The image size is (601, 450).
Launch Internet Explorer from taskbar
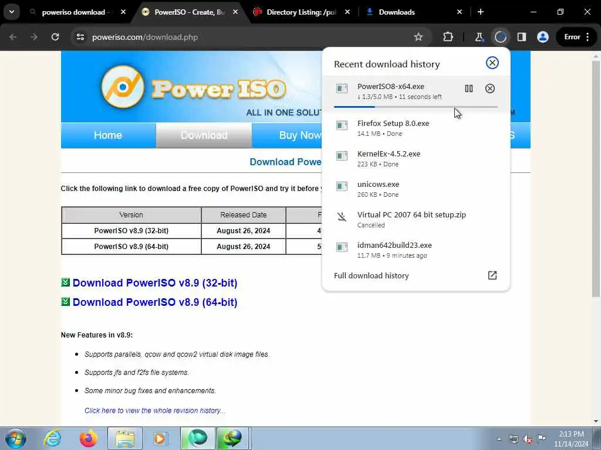click(52, 438)
